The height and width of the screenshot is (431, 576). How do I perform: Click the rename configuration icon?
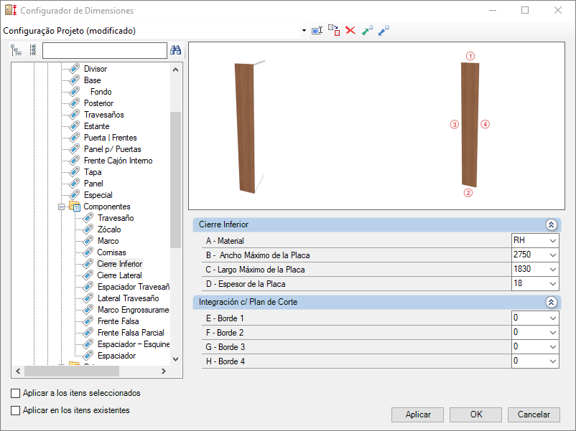pyautogui.click(x=317, y=31)
